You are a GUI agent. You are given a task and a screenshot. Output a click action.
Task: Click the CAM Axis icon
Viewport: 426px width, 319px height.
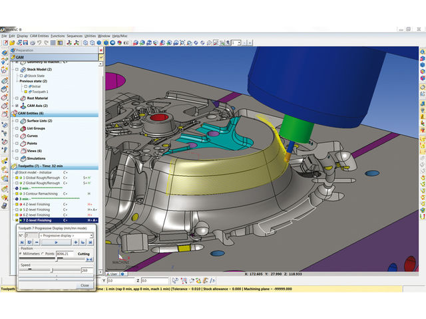(22, 106)
